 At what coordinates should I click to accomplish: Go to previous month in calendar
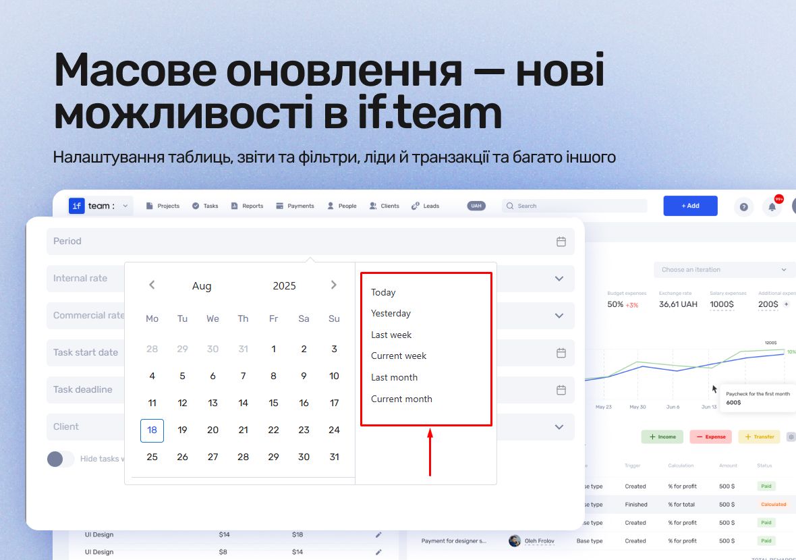[152, 285]
